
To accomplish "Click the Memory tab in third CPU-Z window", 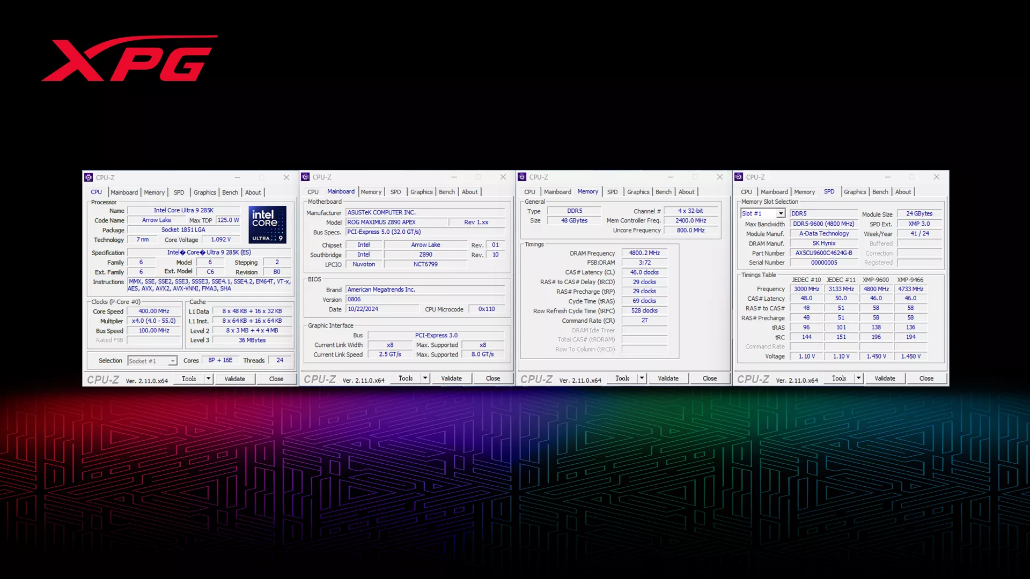I will [587, 191].
